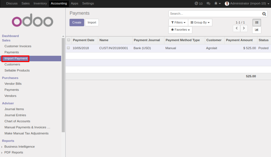
Task: Open the Favorites dropdown
Action: tap(180, 30)
